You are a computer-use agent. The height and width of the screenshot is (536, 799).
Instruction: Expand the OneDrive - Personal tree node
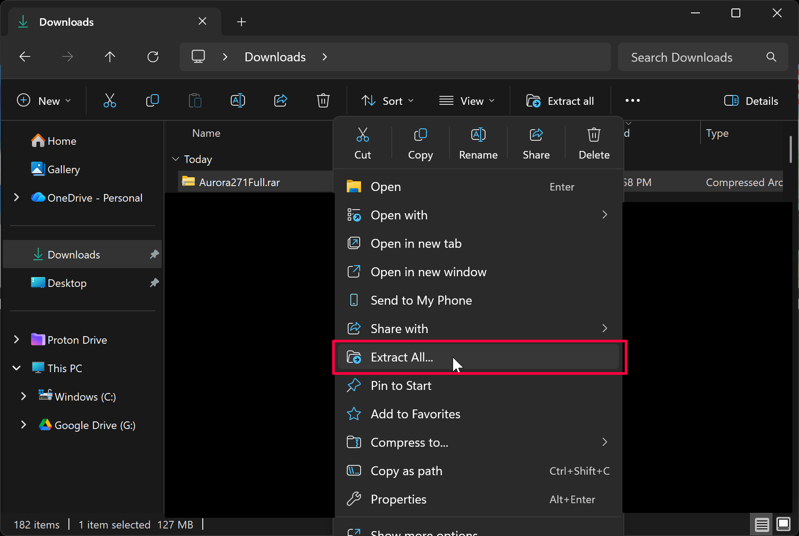[x=16, y=198]
